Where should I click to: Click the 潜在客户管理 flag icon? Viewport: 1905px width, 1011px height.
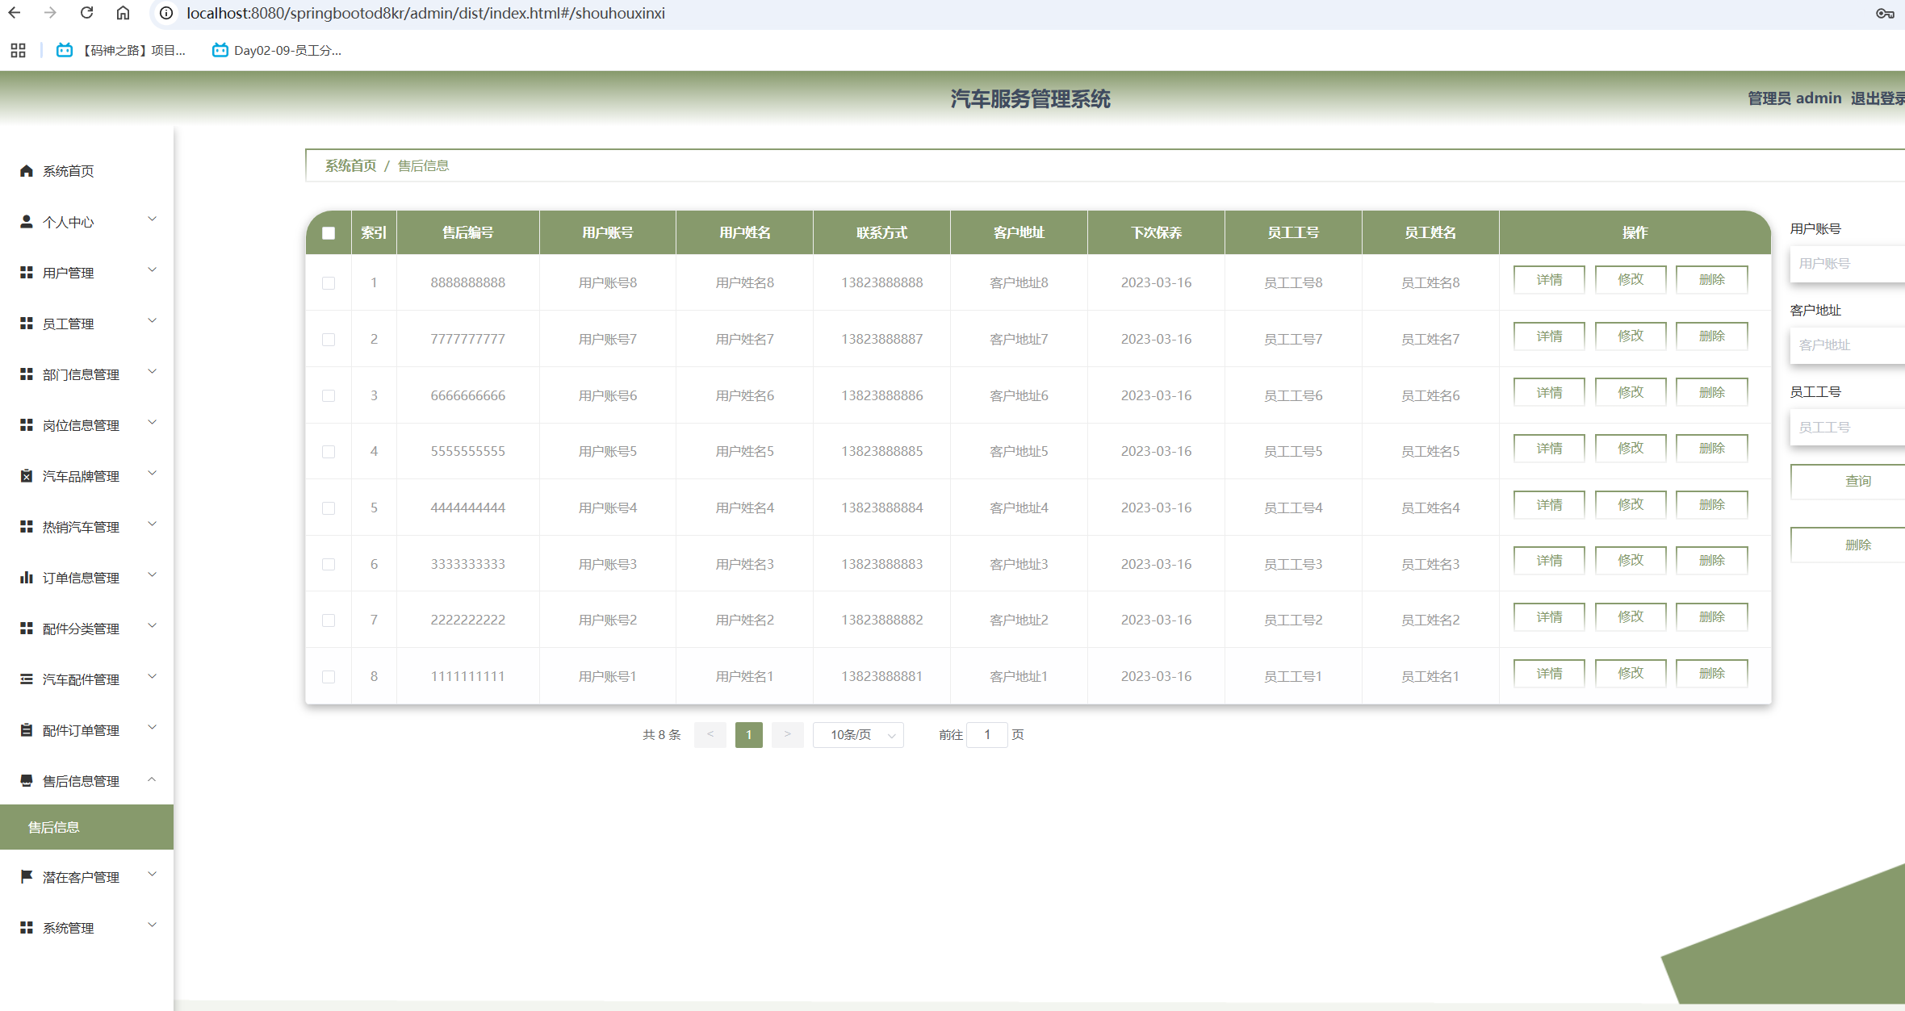pos(27,876)
